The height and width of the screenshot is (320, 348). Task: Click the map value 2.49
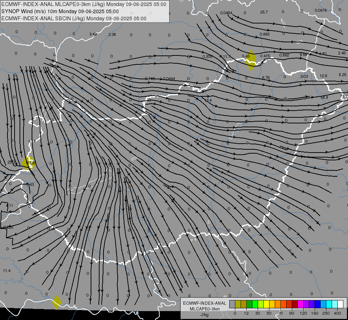click(342, 53)
